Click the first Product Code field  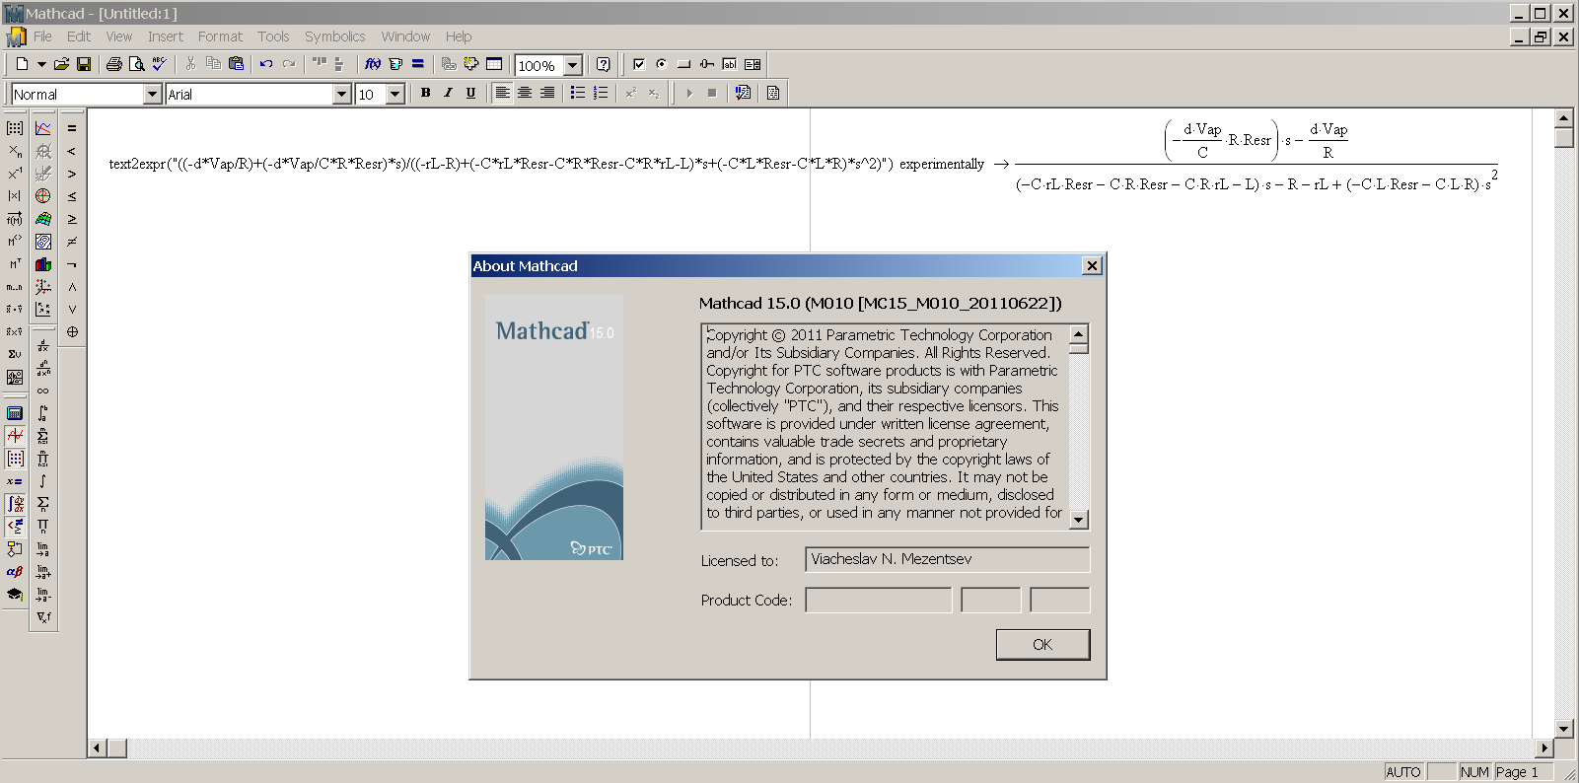[878, 600]
